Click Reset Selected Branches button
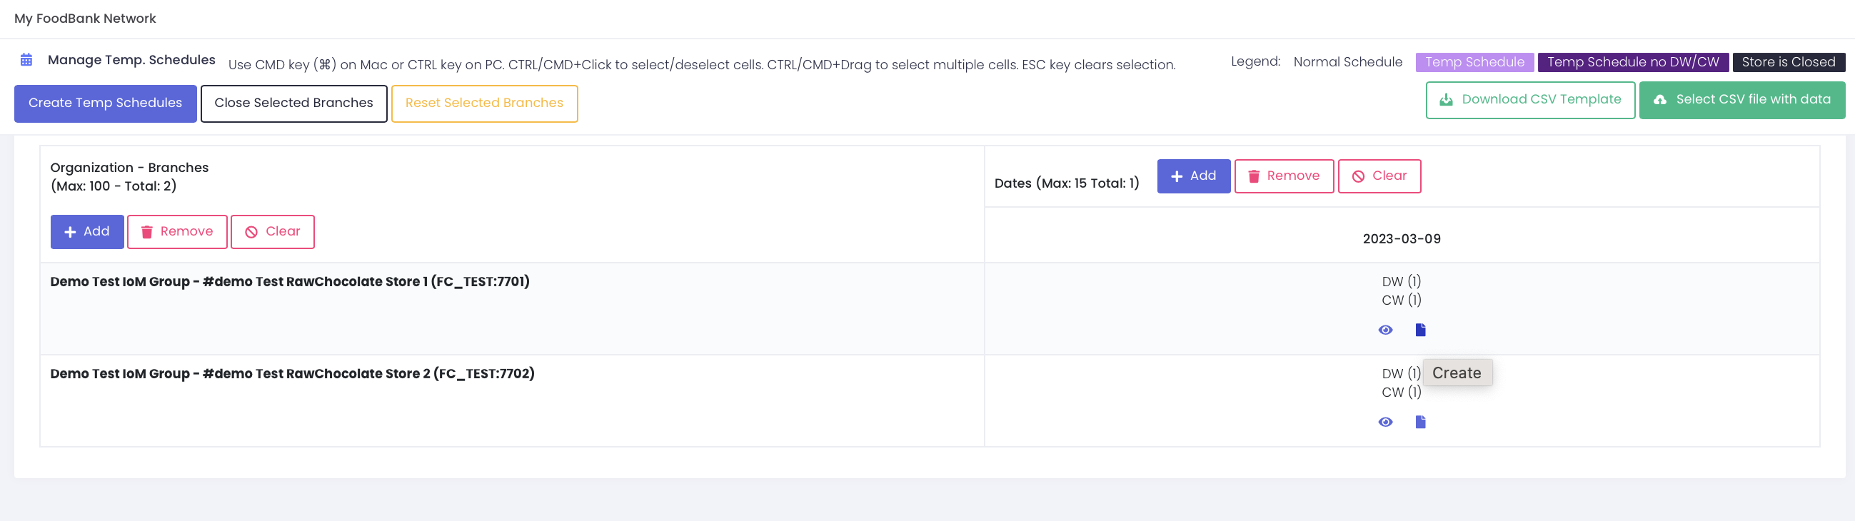The image size is (1855, 521). 484,103
